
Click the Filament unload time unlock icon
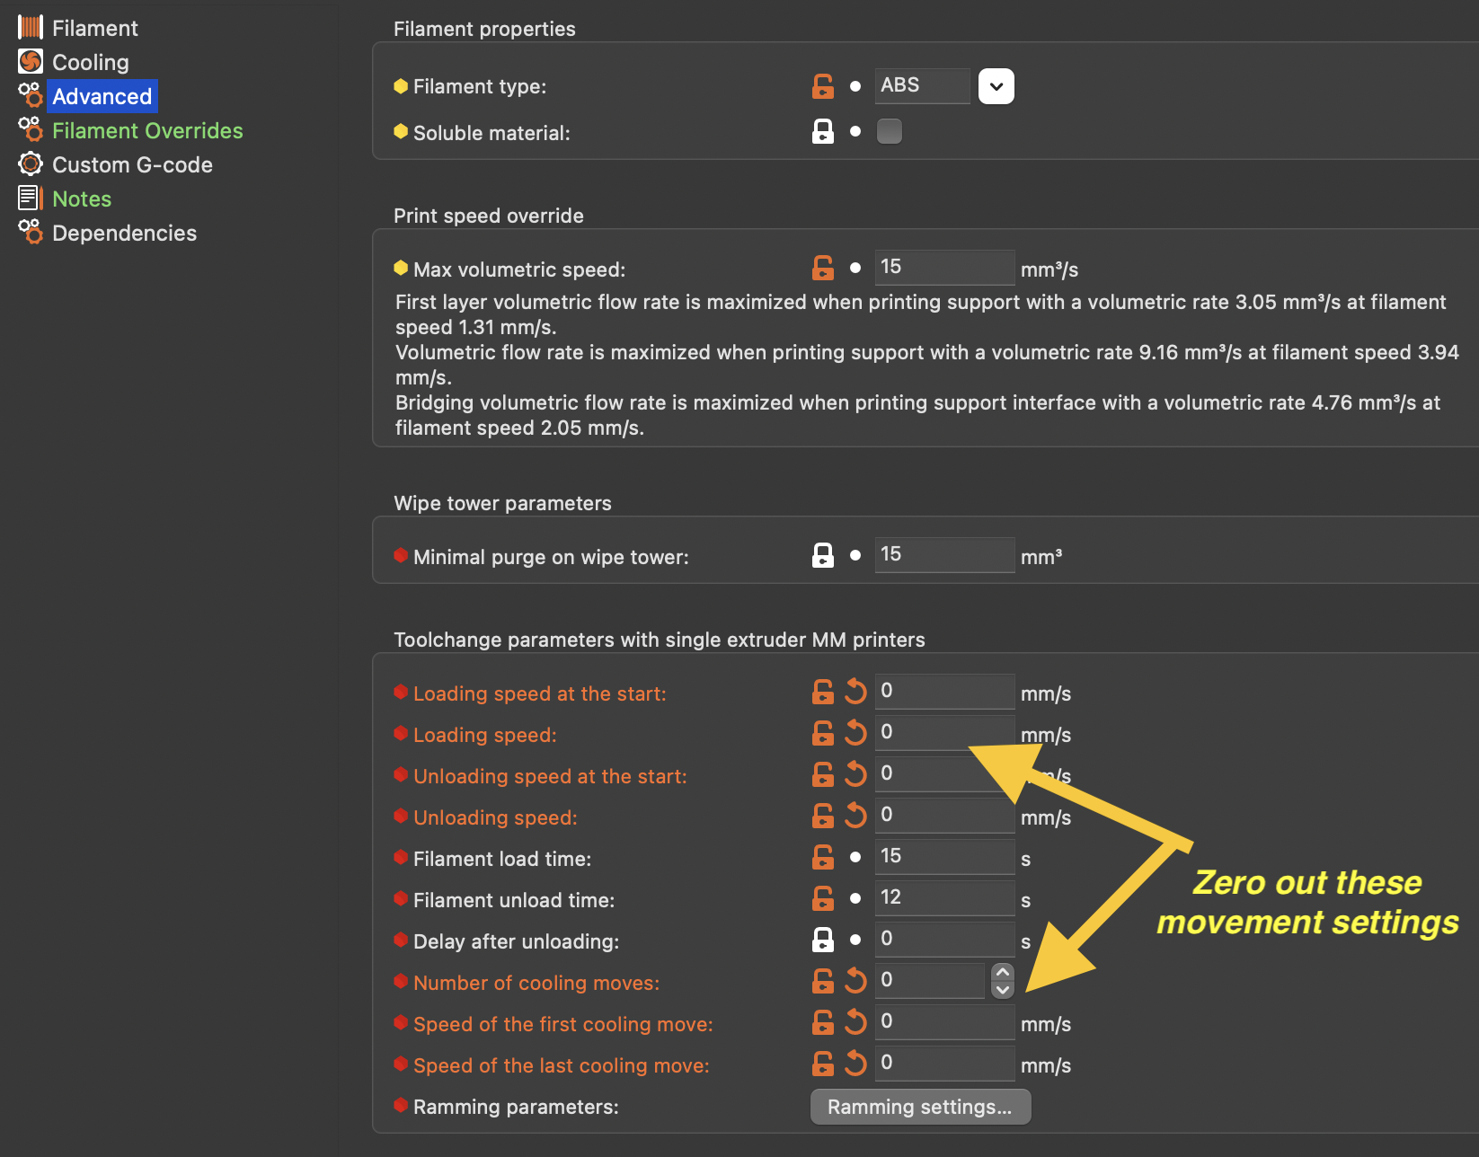(823, 898)
